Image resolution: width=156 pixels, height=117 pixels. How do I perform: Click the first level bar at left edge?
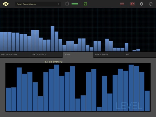[8, 99]
